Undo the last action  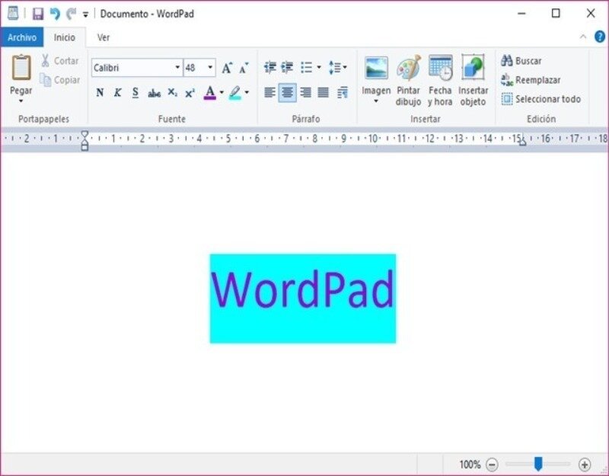[x=55, y=14]
